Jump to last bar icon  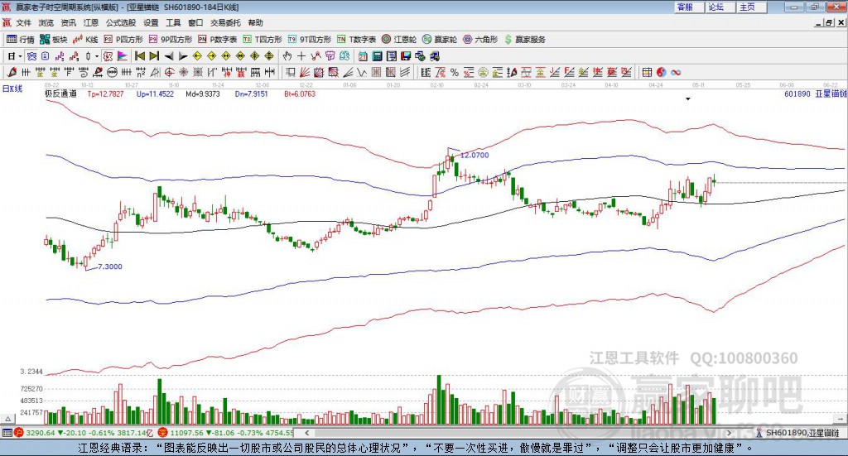pyautogui.click(x=154, y=56)
